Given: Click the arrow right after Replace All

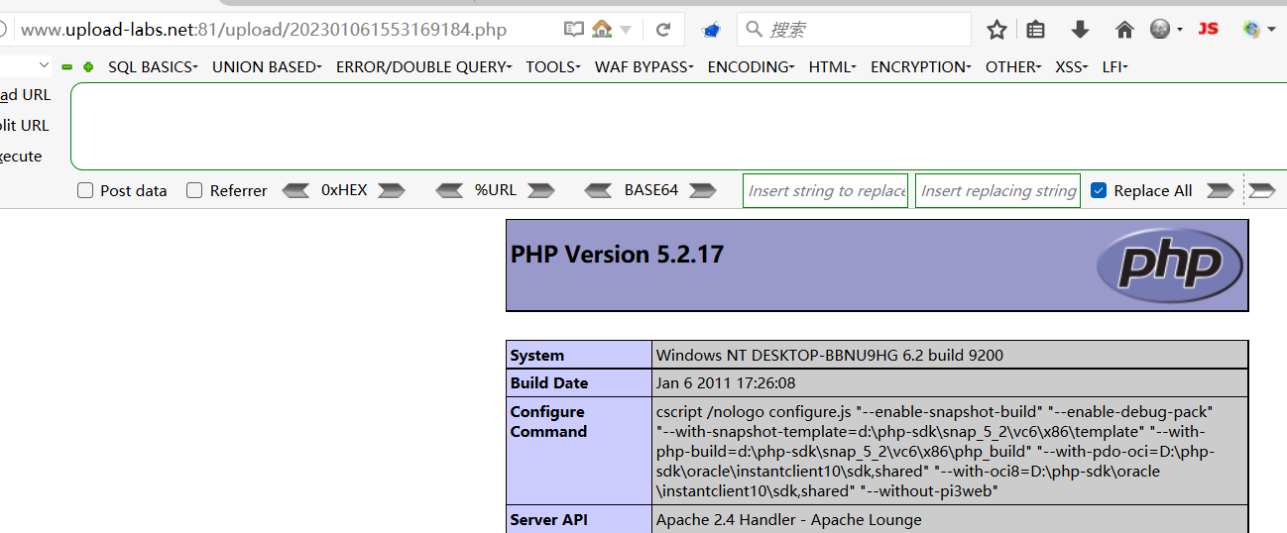Looking at the screenshot, I should click(1220, 190).
